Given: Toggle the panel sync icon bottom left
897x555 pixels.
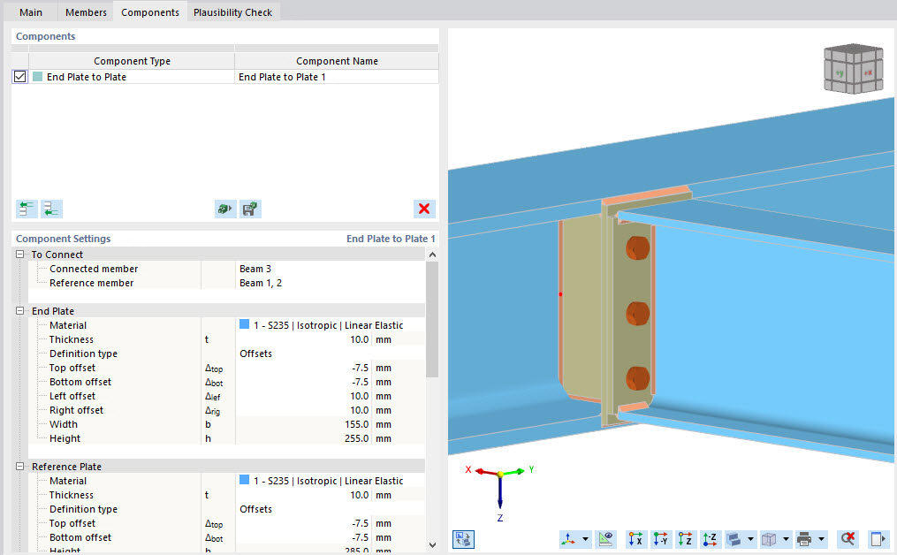Looking at the screenshot, I should click(x=463, y=539).
